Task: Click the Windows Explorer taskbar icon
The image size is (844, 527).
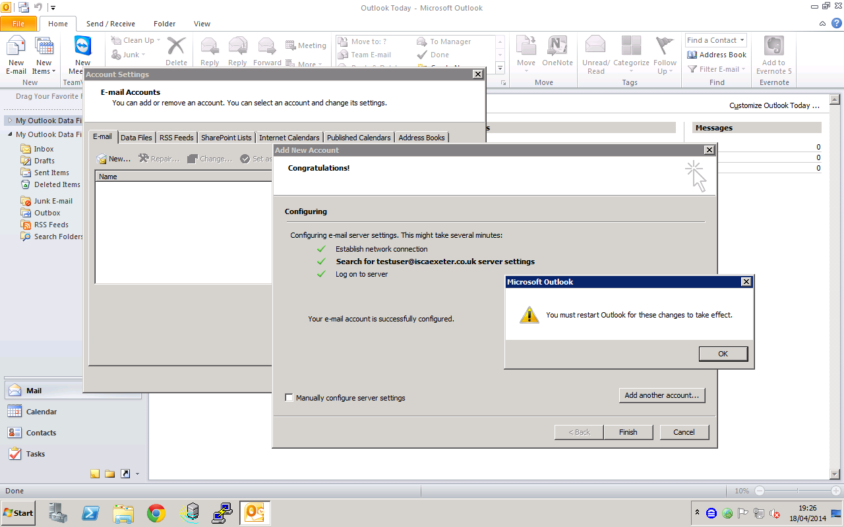Action: coord(123,513)
